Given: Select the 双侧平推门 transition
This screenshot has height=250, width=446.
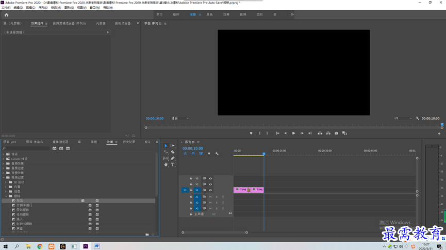Looking at the screenshot, I should coord(24,205).
